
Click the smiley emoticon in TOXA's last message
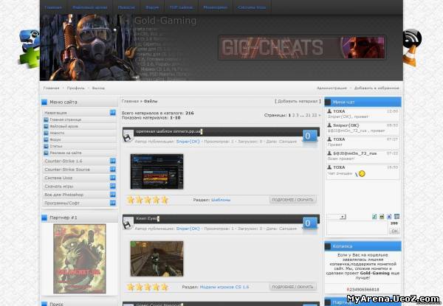(x=362, y=174)
